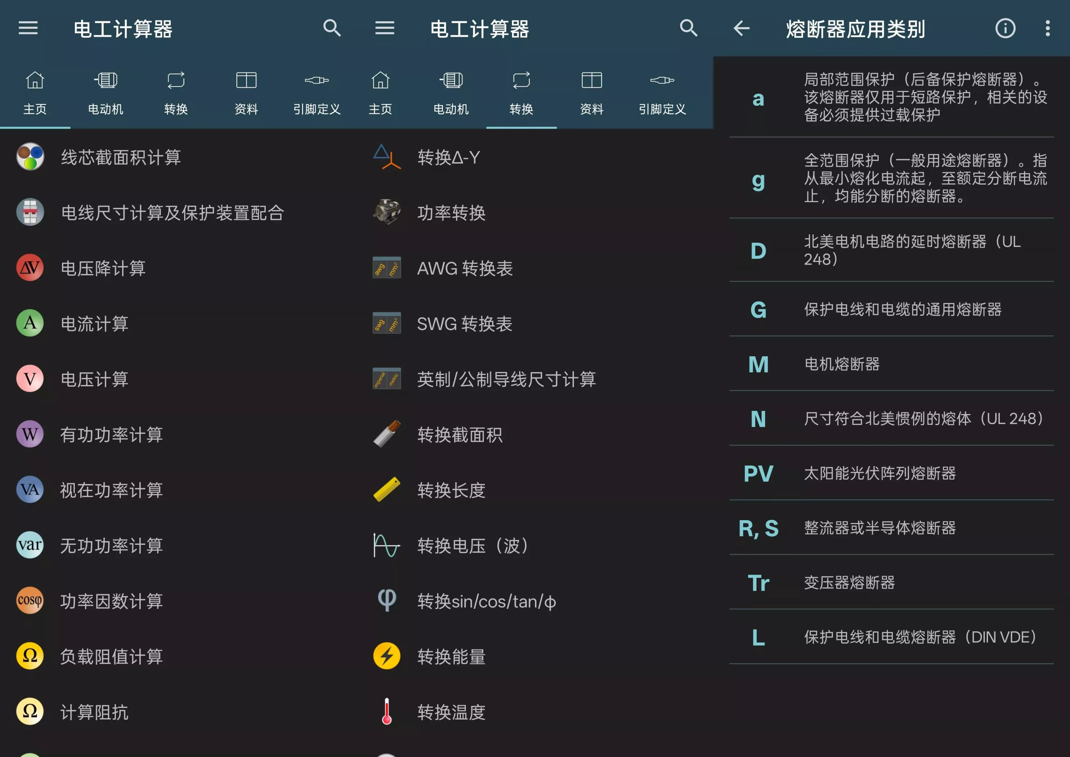Open the three-dot overflow menu
The height and width of the screenshot is (757, 1070).
pyautogui.click(x=1047, y=28)
